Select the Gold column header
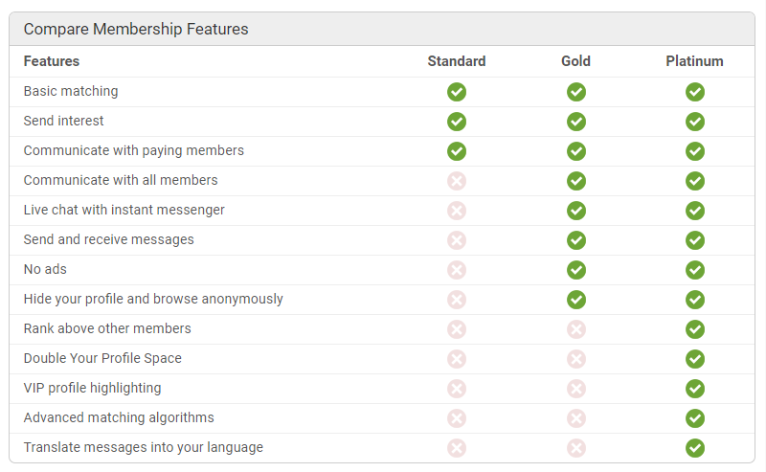Screen dimensions: 766x472 click(x=576, y=61)
